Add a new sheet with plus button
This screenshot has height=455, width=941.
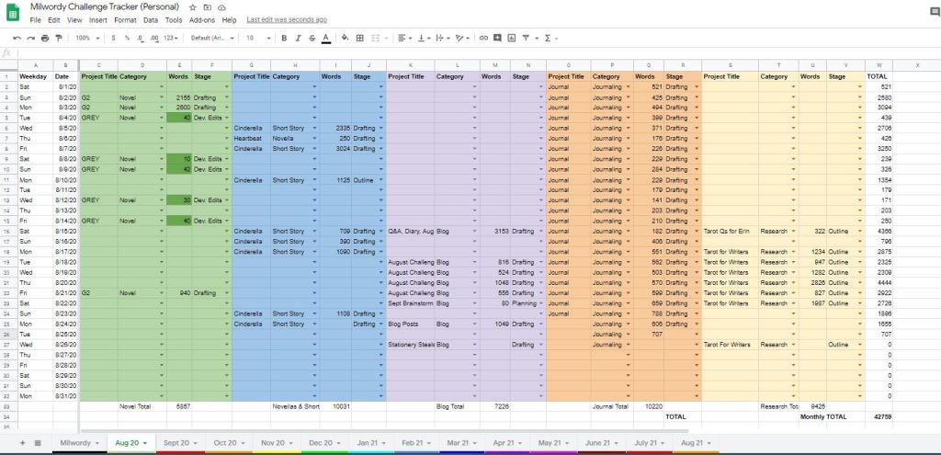coord(22,443)
